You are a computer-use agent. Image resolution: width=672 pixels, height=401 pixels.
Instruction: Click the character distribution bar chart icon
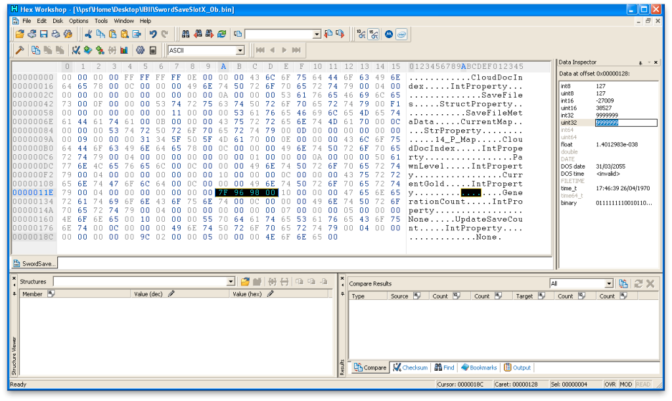pyautogui.click(x=124, y=50)
